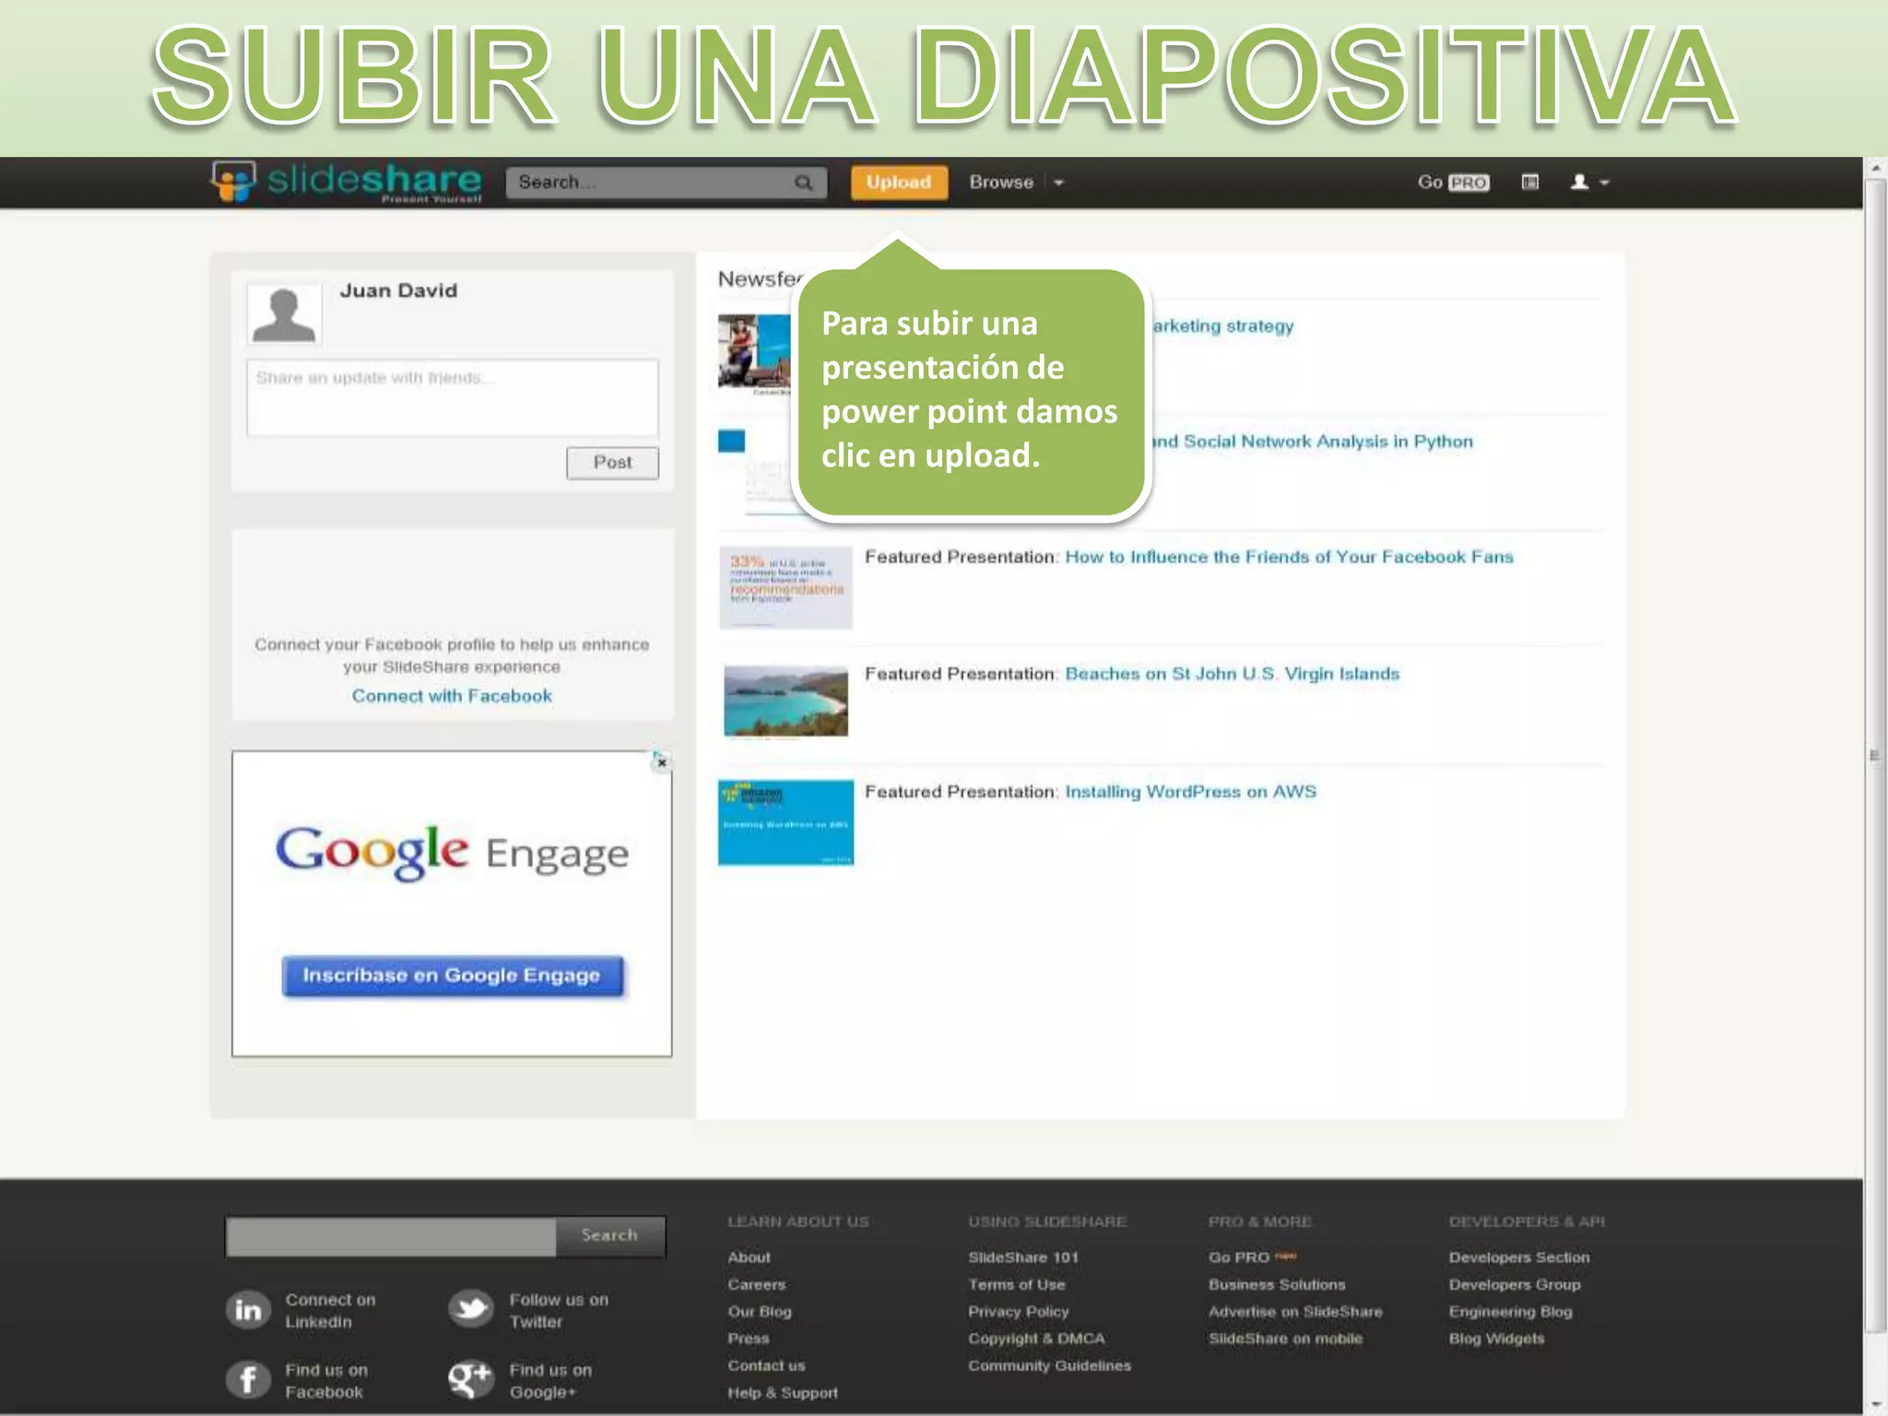Open Business Solutions footer link

1277,1284
